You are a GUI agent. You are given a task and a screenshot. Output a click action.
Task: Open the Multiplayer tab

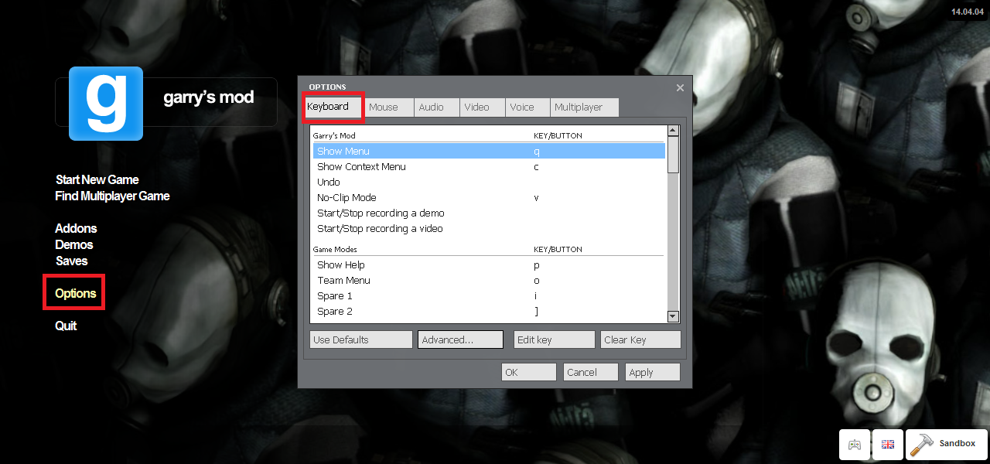tap(584, 107)
